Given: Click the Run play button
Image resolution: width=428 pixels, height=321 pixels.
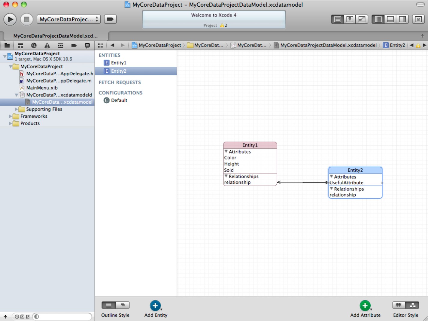Looking at the screenshot, I should point(10,19).
